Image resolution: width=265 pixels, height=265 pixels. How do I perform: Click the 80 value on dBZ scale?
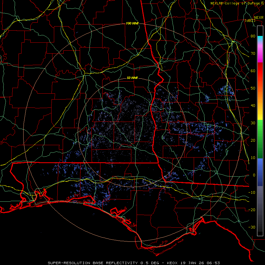click(x=253, y=36)
